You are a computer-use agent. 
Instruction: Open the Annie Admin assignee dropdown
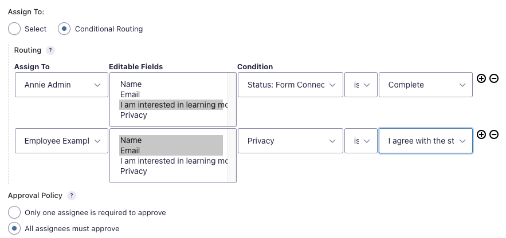click(61, 85)
